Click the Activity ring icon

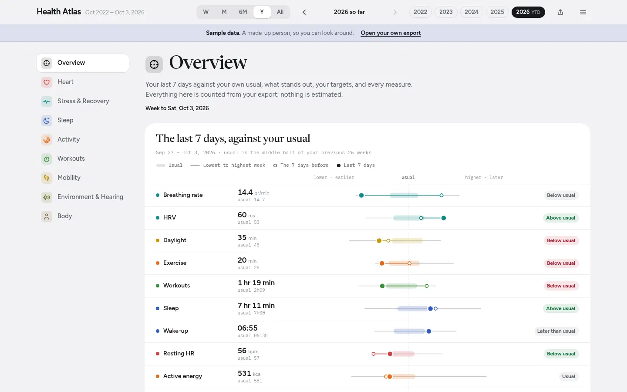(x=47, y=140)
